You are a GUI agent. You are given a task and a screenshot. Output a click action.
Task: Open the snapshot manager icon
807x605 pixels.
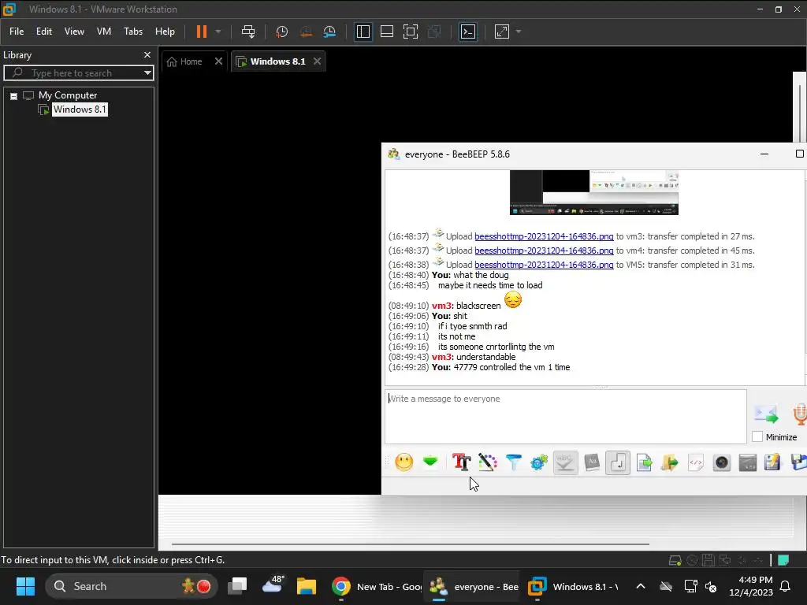[329, 32]
